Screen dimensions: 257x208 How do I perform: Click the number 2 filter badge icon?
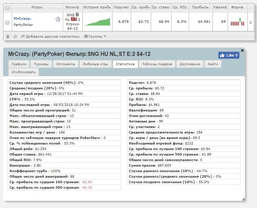77,14
